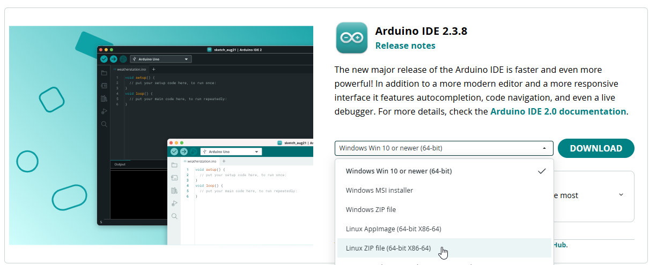Image resolution: width=649 pixels, height=265 pixels.
Task: Open the Release notes link
Action: point(405,46)
